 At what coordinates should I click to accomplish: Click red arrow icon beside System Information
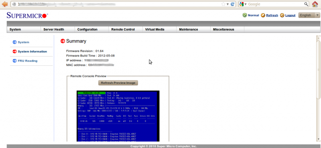click(x=14, y=52)
